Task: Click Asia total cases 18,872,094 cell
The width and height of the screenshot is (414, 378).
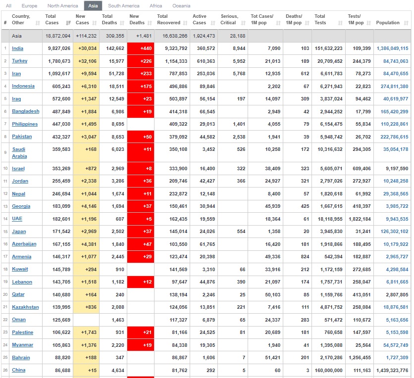Action: pos(57,36)
